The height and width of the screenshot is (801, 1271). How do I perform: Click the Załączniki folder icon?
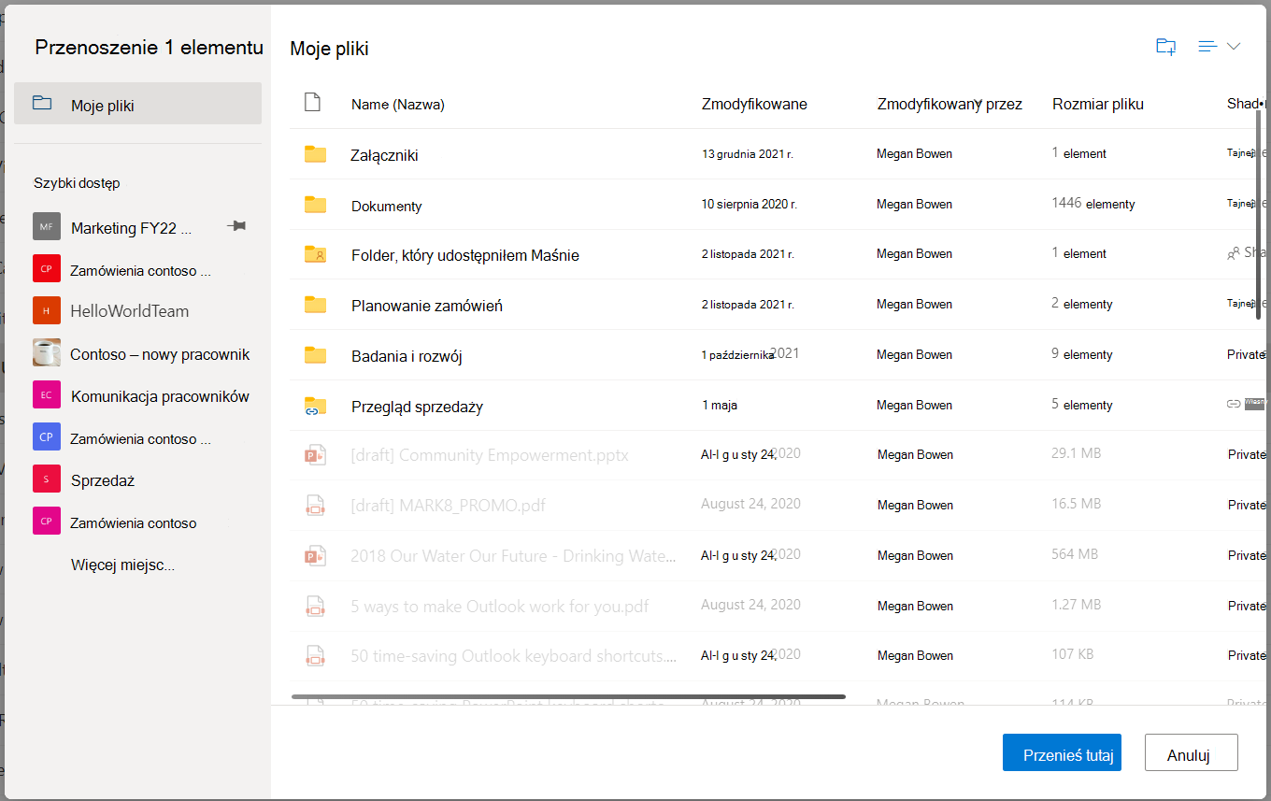[x=315, y=154]
